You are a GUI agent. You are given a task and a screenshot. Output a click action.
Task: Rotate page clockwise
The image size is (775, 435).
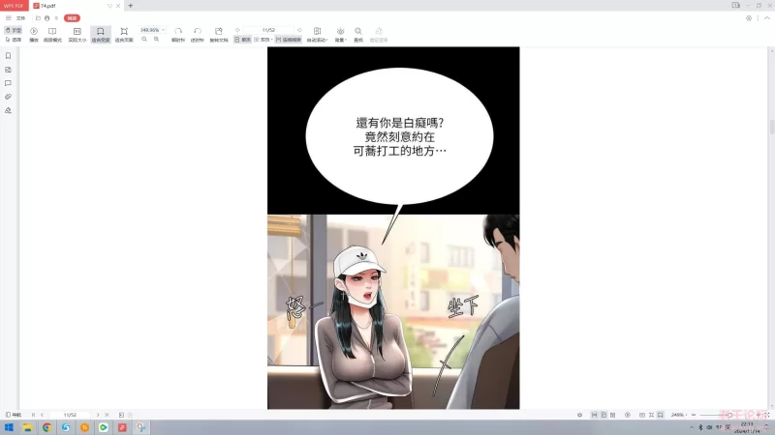point(178,35)
